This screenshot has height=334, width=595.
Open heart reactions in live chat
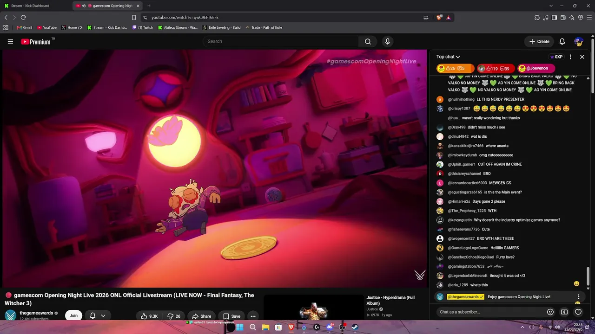point(578,312)
